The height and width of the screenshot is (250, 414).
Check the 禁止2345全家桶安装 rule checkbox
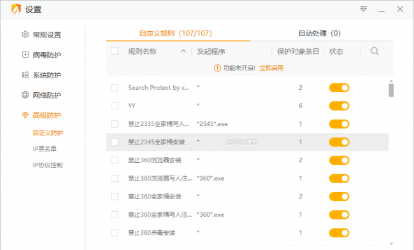click(x=115, y=142)
